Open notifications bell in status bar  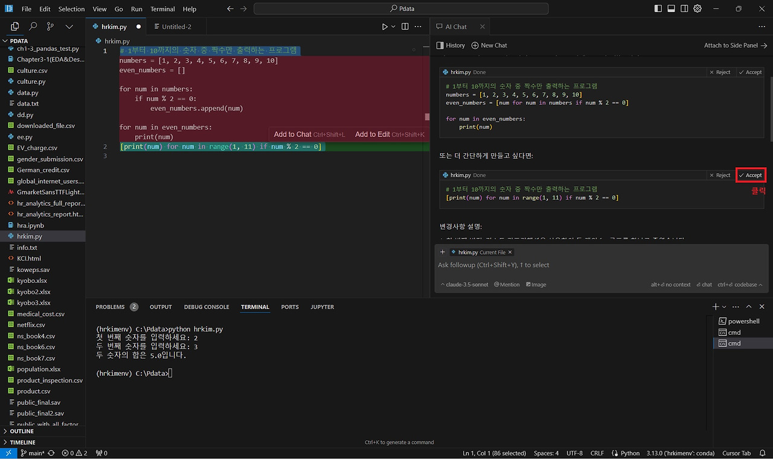point(763,453)
